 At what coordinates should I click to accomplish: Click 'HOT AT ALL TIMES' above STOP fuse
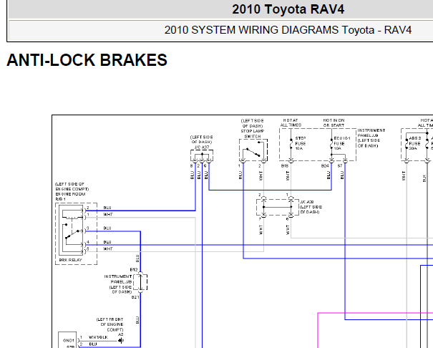(x=291, y=122)
